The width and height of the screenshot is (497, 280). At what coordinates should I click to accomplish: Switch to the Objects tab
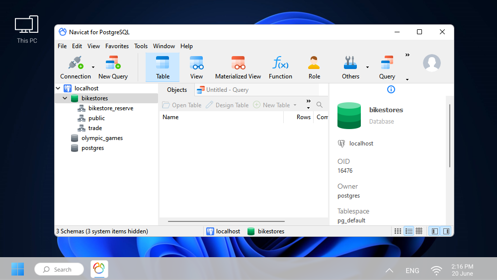[x=177, y=90]
